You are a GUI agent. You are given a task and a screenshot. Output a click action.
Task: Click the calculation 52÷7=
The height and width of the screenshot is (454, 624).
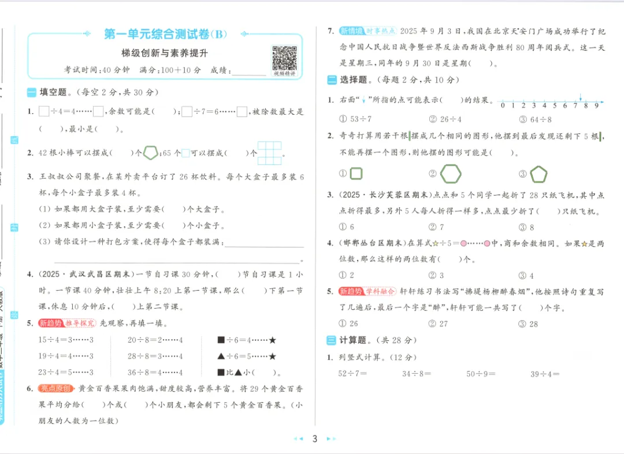(x=352, y=373)
